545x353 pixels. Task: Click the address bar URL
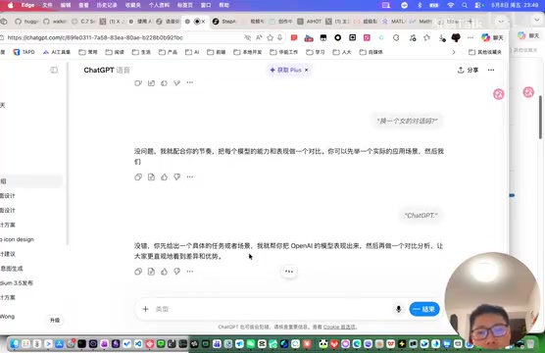(x=95, y=37)
